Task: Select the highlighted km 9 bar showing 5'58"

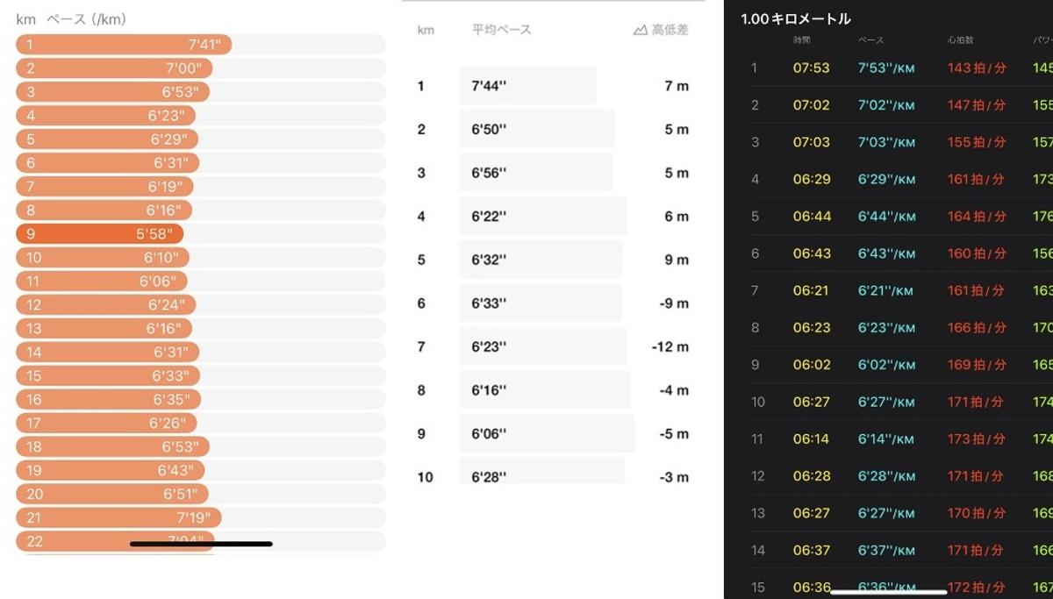Action: [x=99, y=234]
